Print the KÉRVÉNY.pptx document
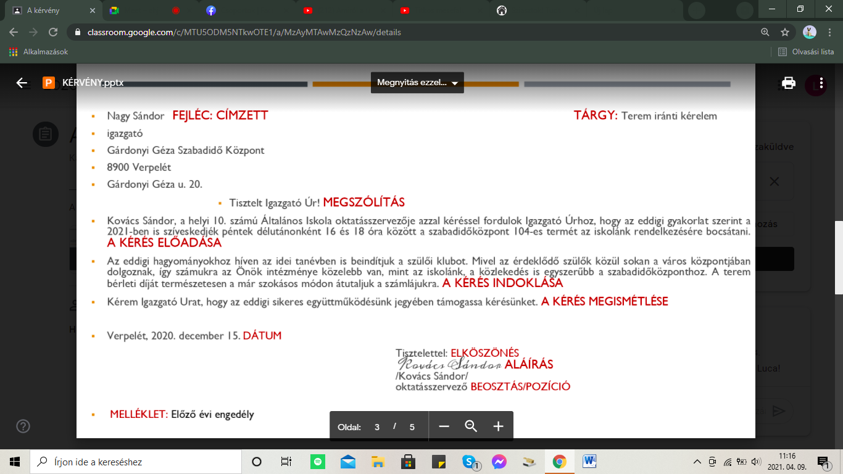843x474 pixels. pos(788,83)
